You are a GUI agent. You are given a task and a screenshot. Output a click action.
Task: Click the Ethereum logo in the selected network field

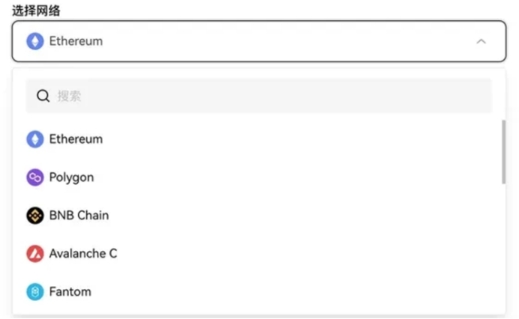point(35,41)
